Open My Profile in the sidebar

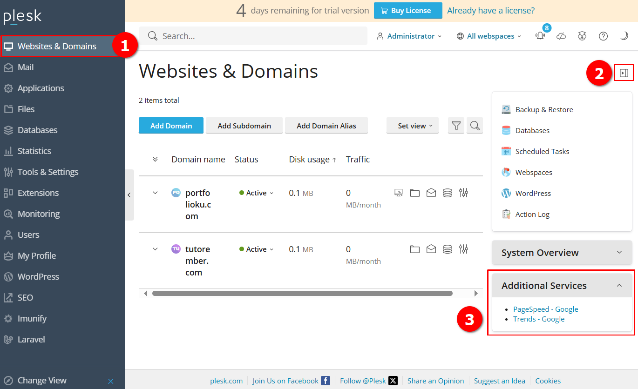tap(62, 255)
